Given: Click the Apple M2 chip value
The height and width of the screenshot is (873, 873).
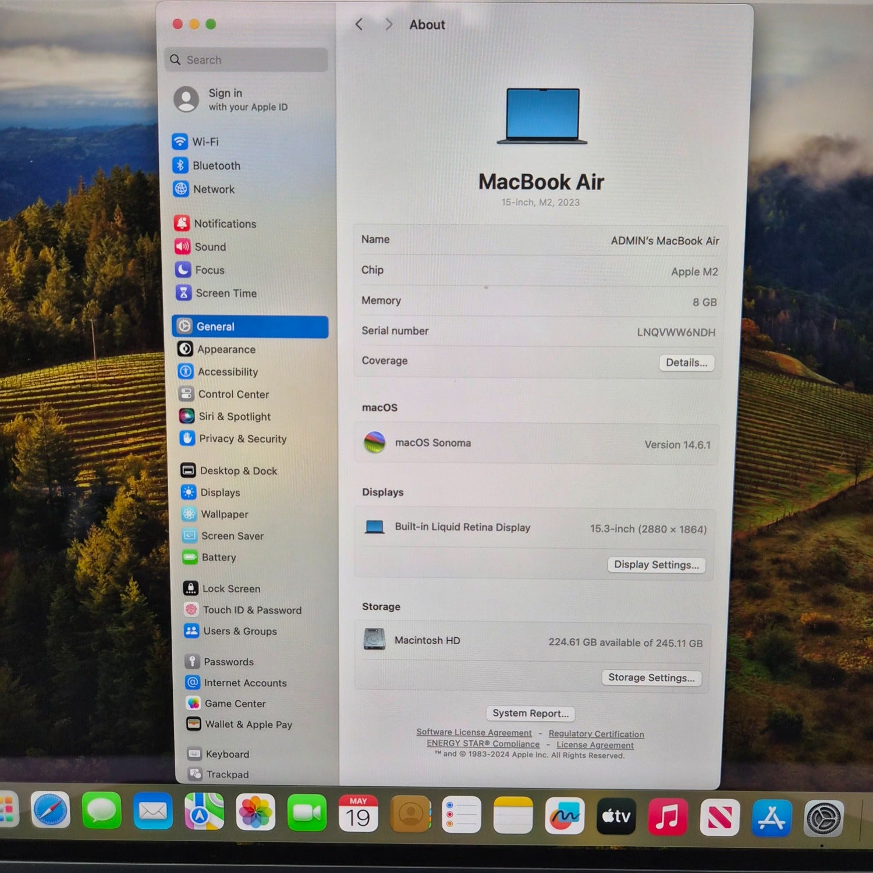Looking at the screenshot, I should pos(694,272).
